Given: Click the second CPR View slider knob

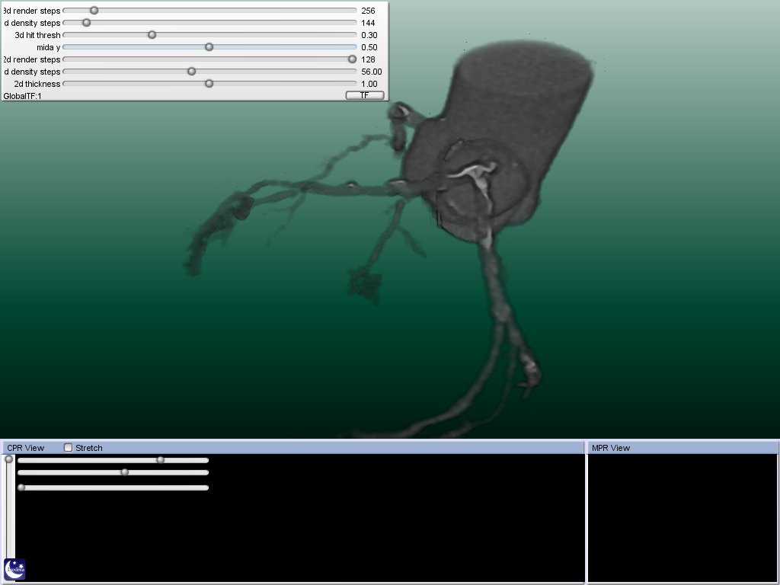Looking at the screenshot, I should (x=124, y=472).
